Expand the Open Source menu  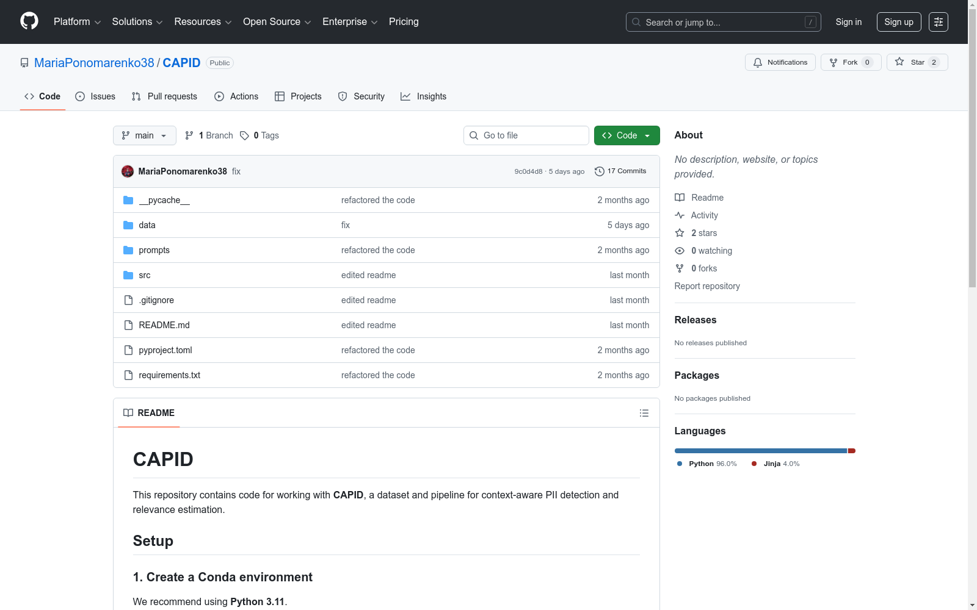(x=277, y=22)
